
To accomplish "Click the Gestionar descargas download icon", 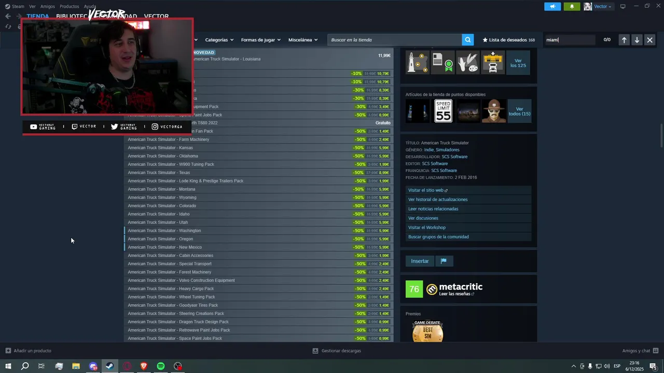I will 315,351.
